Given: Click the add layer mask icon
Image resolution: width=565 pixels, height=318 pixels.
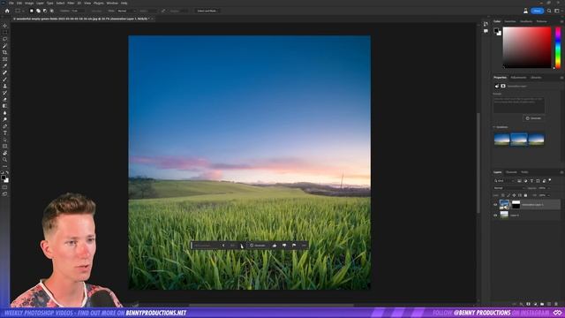Looking at the screenshot, I should click(x=528, y=304).
